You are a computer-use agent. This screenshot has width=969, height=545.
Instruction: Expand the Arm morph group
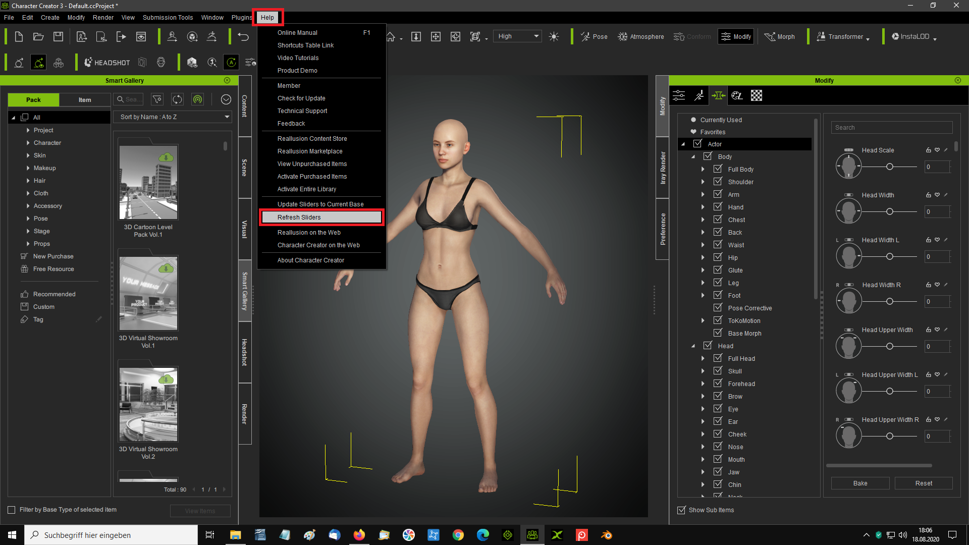[703, 194]
